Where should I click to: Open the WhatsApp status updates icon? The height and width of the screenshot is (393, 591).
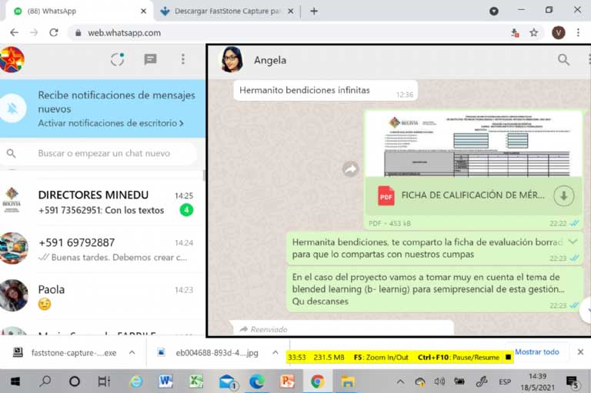point(117,59)
